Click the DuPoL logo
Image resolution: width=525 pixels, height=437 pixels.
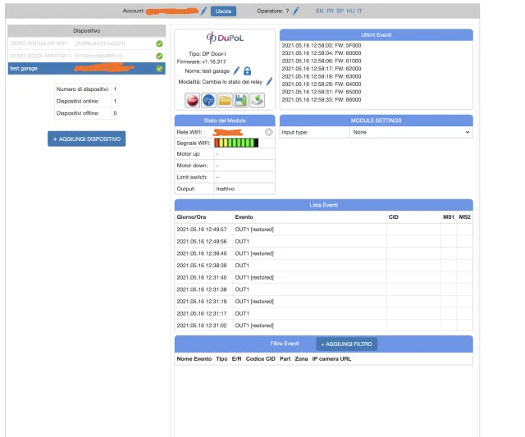225,38
